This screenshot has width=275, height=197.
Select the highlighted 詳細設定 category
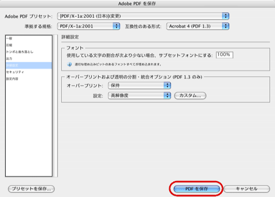[29, 65]
